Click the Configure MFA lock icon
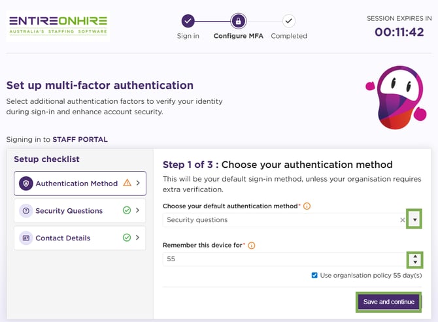This screenshot has width=438, height=322. click(x=239, y=21)
